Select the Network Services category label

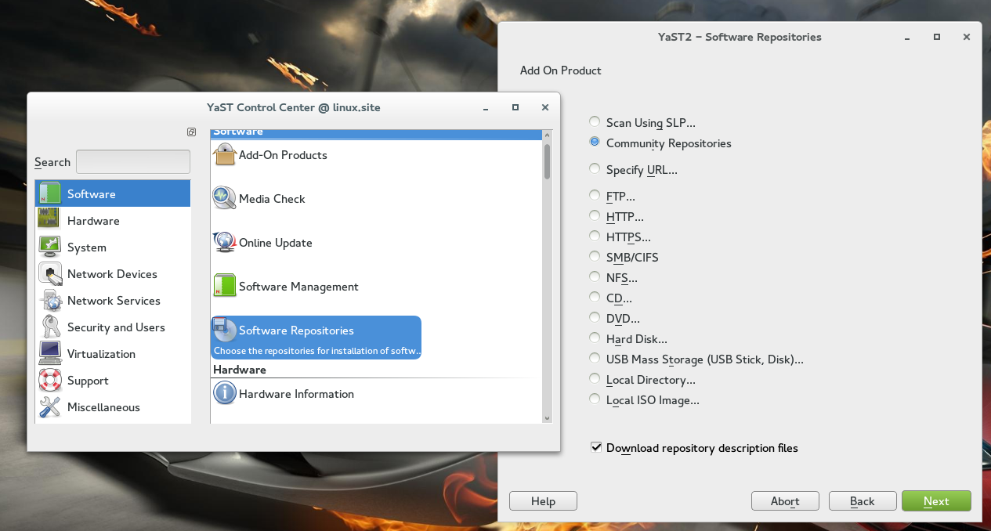click(114, 301)
